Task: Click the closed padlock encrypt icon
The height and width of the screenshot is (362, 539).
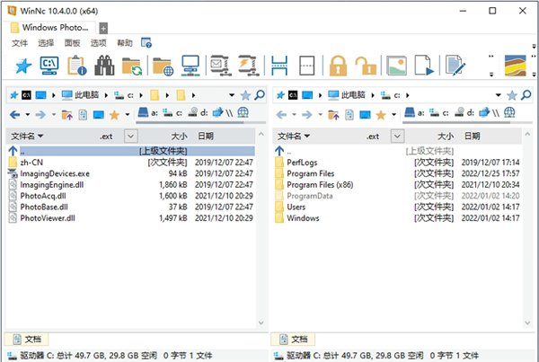Action: [x=338, y=66]
